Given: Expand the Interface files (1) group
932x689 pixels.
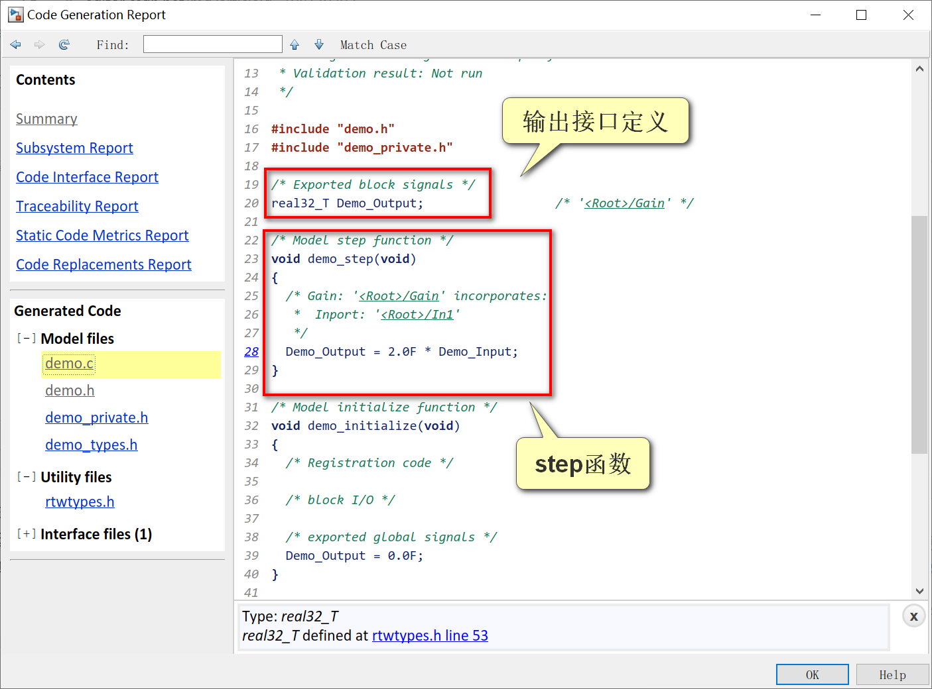Looking at the screenshot, I should click(26, 534).
